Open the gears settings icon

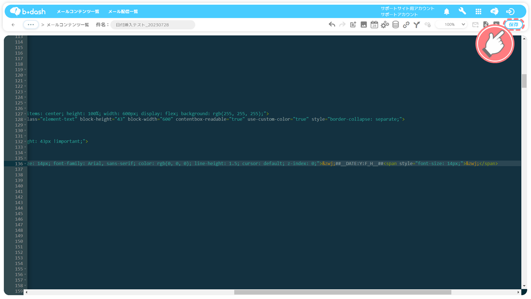pyautogui.click(x=385, y=25)
